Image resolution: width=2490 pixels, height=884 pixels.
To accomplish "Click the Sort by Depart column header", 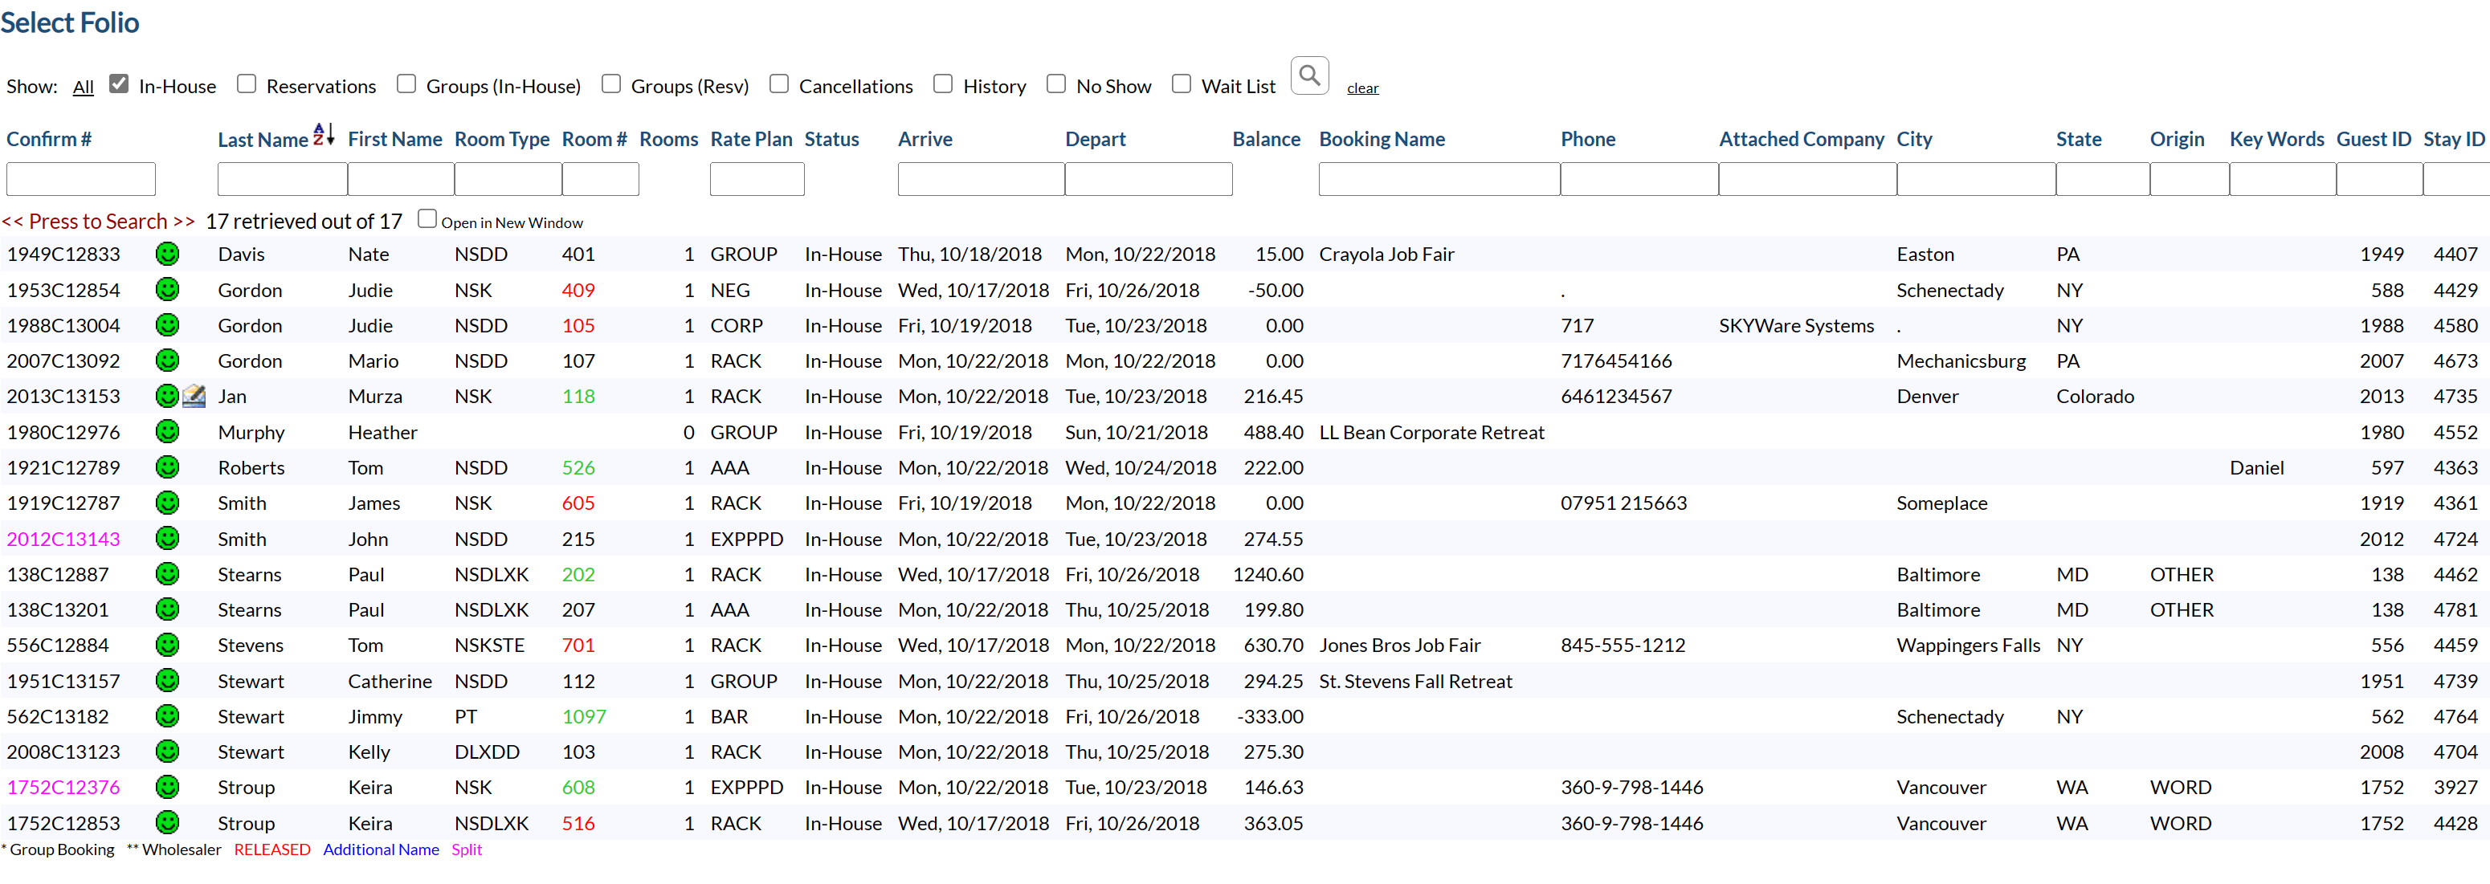I will [1095, 139].
